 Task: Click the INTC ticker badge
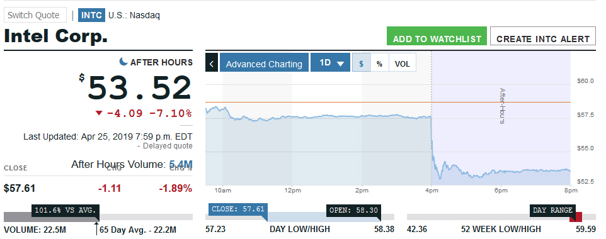(91, 16)
